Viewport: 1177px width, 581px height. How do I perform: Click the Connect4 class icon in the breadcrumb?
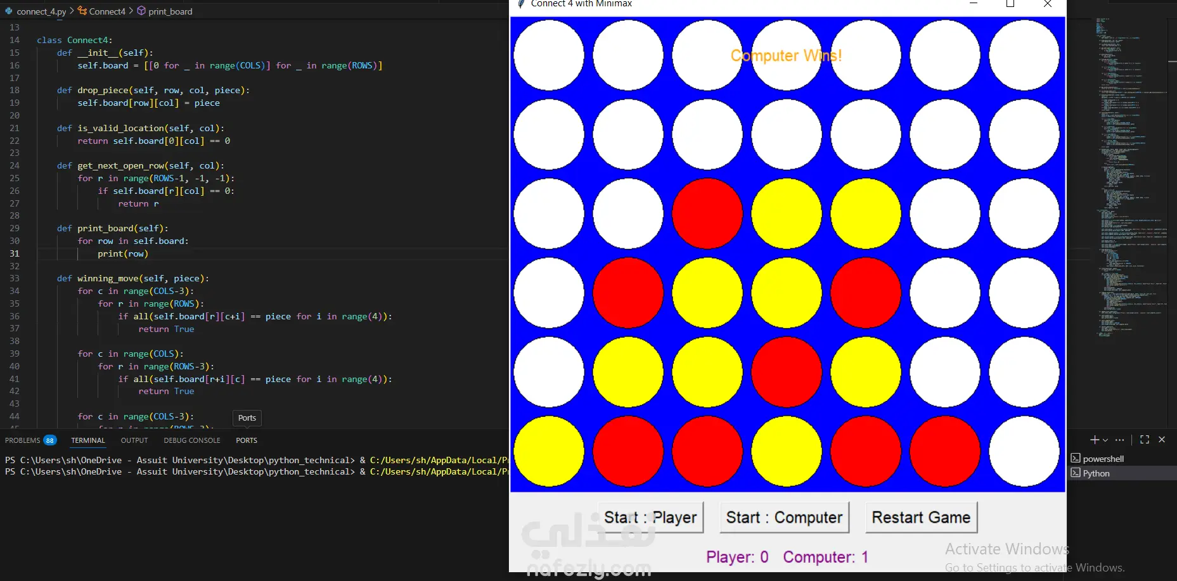click(82, 11)
